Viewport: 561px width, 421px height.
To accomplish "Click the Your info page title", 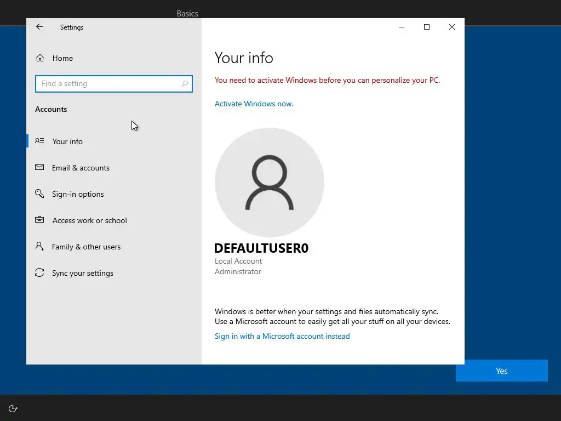I will [244, 58].
